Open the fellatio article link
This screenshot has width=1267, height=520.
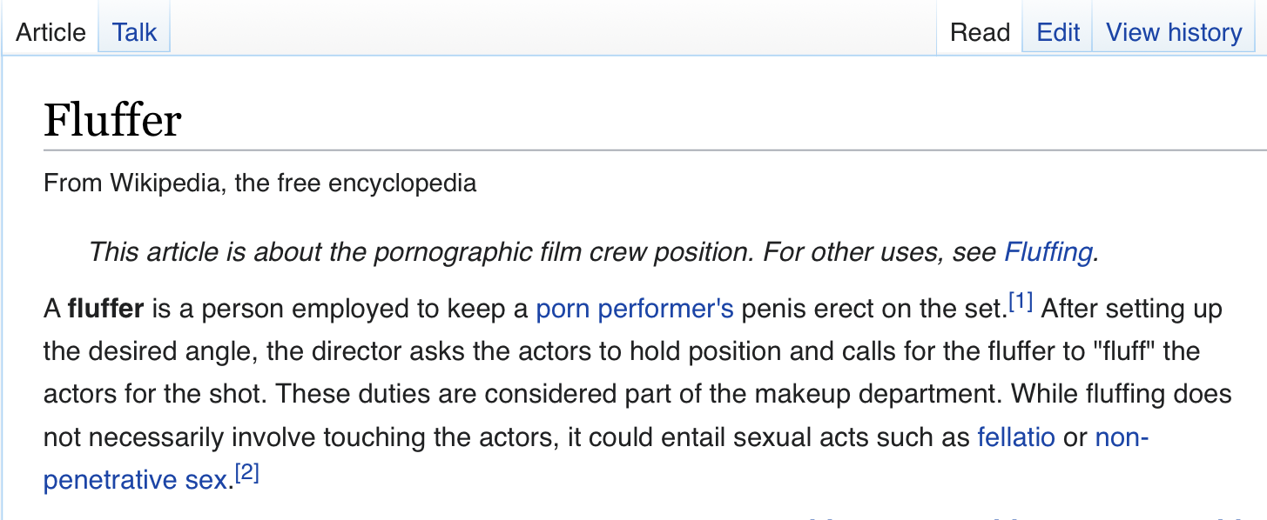pyautogui.click(x=1016, y=437)
